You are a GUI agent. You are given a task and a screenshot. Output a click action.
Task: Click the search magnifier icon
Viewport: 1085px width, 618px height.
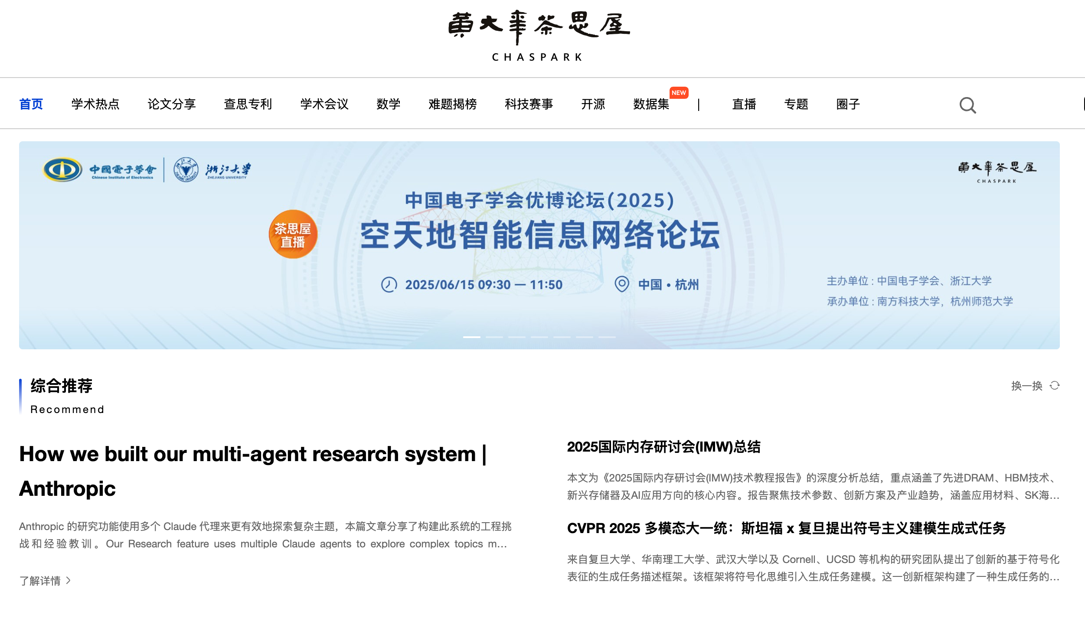[x=967, y=105]
